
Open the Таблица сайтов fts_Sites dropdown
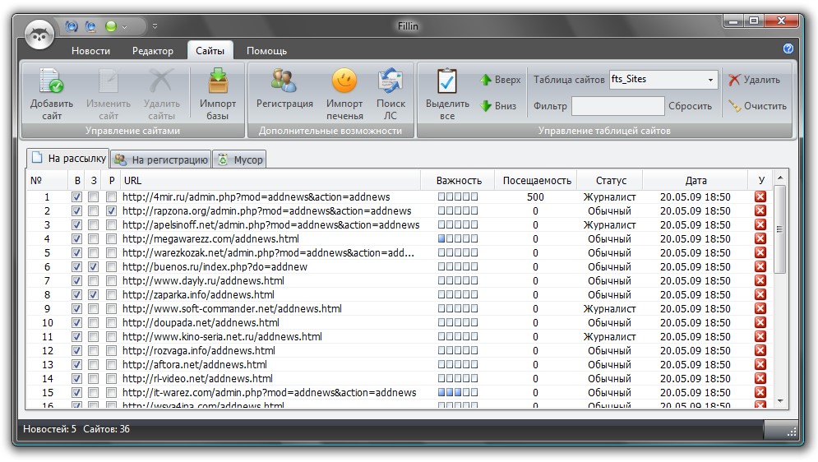point(663,79)
